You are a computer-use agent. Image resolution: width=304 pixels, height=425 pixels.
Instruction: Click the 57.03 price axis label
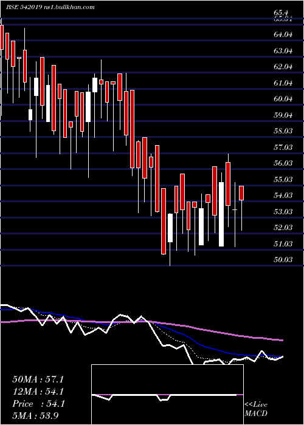click(283, 147)
